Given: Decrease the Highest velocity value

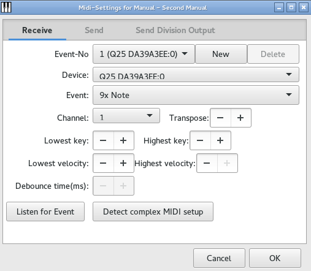Looking at the screenshot, I should tap(207, 163).
